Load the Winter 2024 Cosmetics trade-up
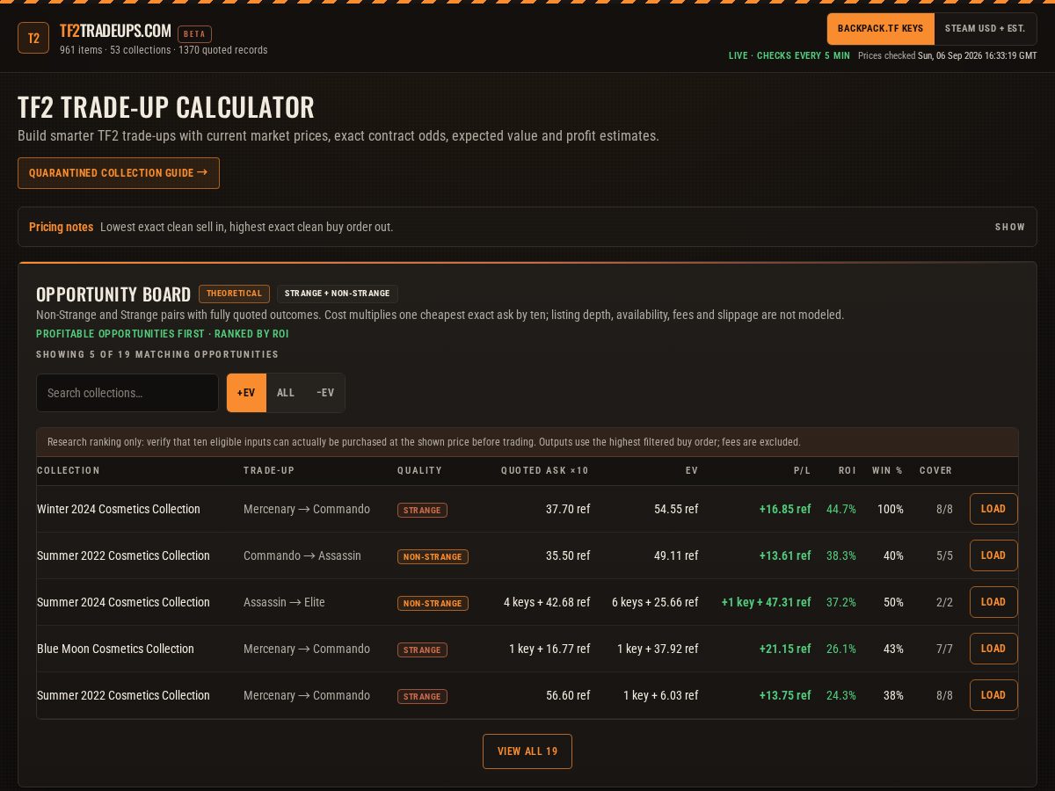 [993, 509]
